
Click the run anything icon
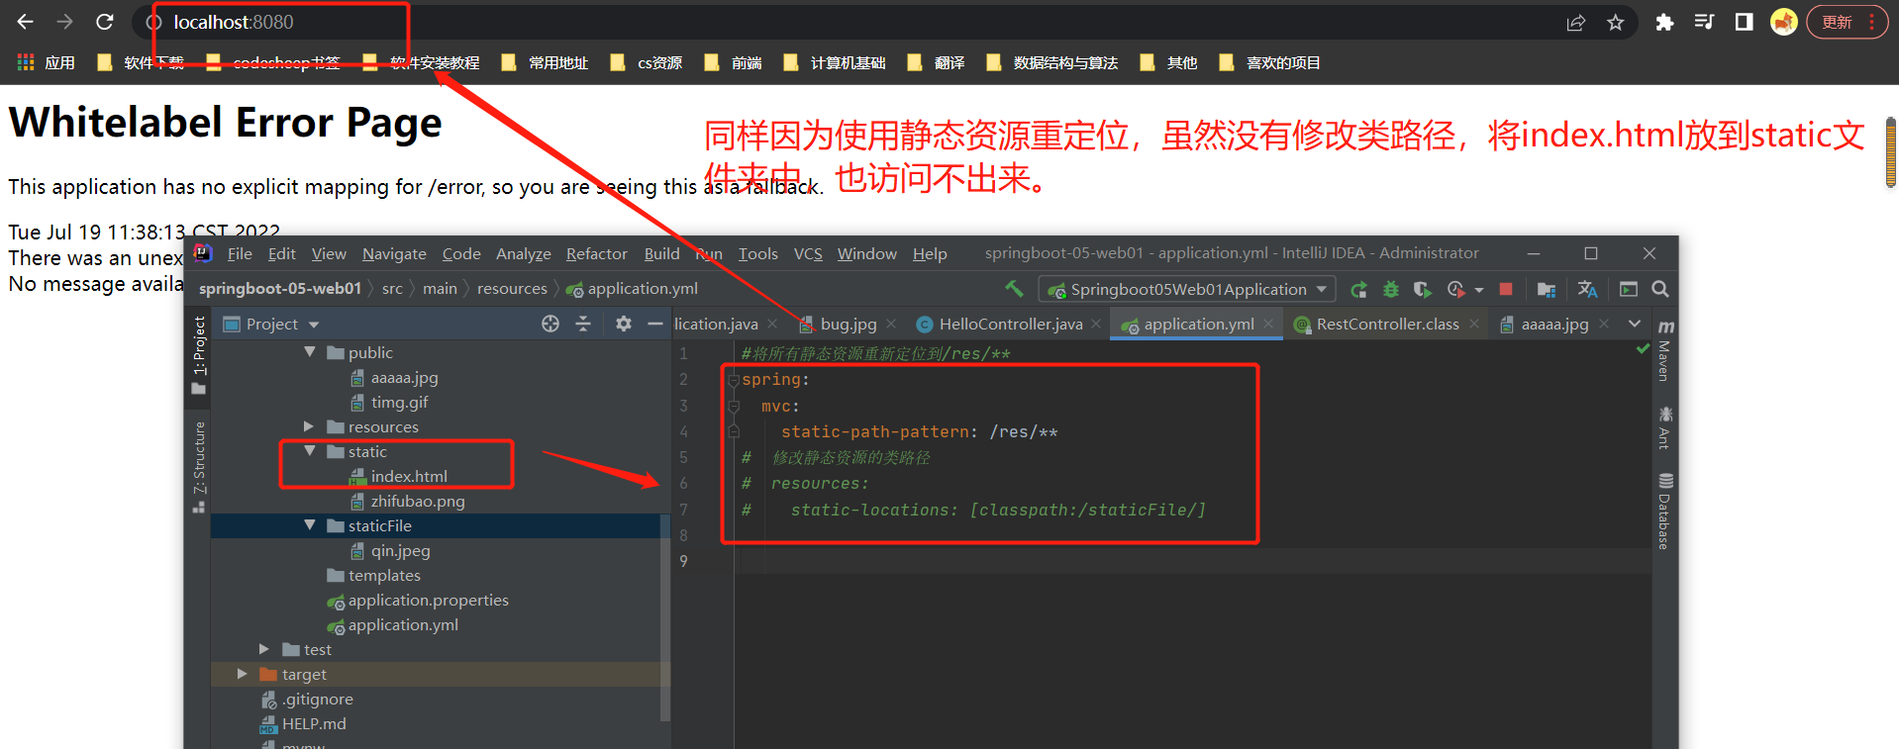pos(1628,289)
